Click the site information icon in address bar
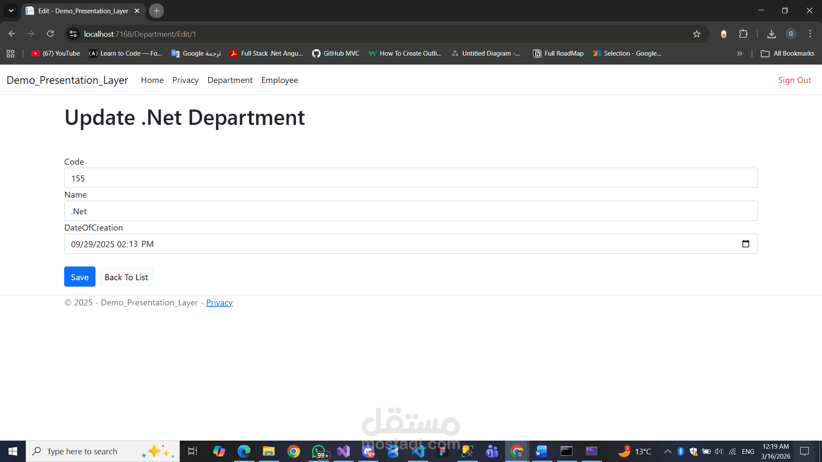 pyautogui.click(x=73, y=34)
